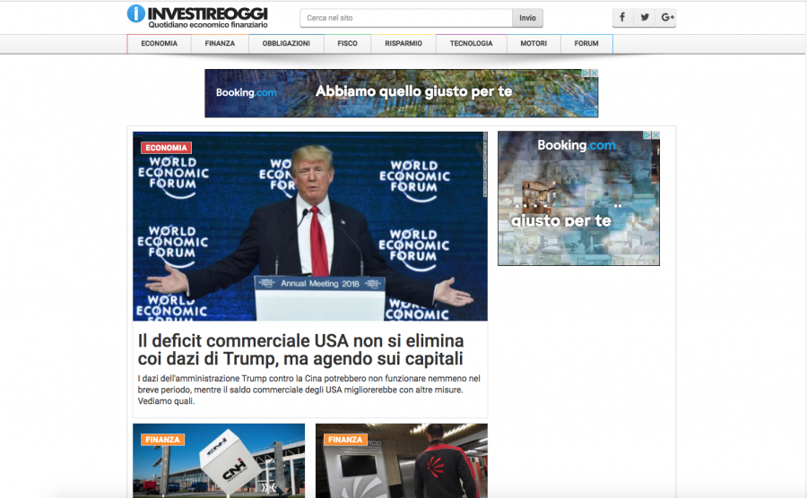Open the Twitter social icon
Image resolution: width=807 pixels, height=498 pixels.
(x=644, y=17)
